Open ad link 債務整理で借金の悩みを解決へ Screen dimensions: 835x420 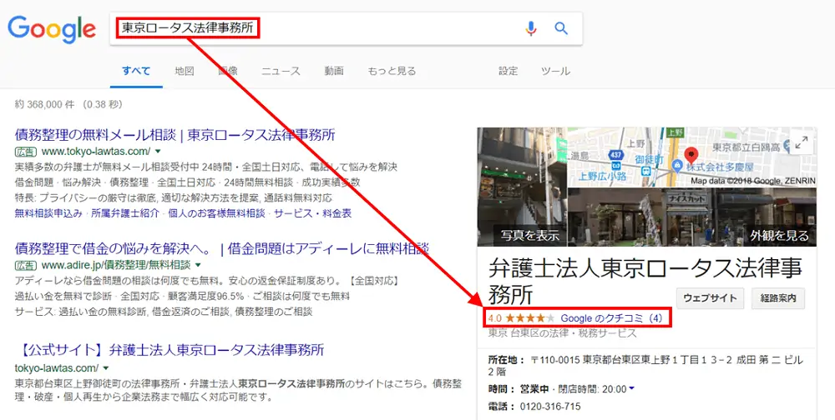221,248
